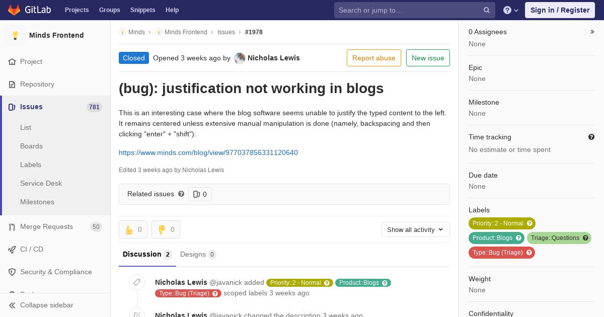The width and height of the screenshot is (604, 317).
Task: Click Time tracking help icon
Action: pyautogui.click(x=591, y=137)
